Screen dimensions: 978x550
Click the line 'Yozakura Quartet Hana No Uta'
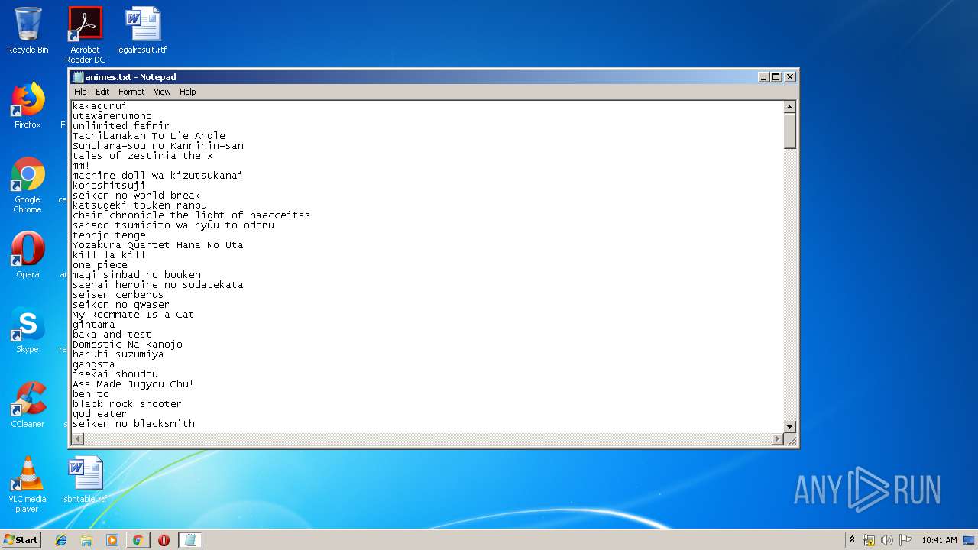[158, 245]
